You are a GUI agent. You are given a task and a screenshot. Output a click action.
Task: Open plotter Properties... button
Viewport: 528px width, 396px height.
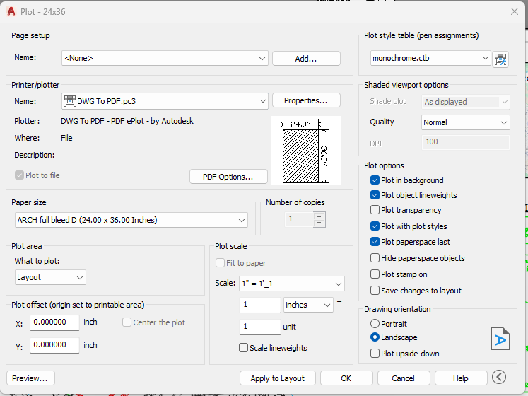coord(306,100)
